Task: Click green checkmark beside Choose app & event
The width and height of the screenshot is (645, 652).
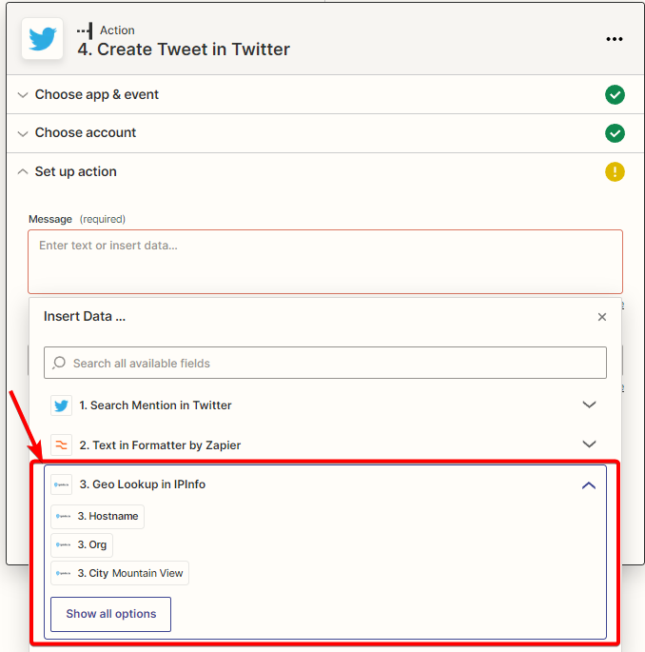Action: 615,95
